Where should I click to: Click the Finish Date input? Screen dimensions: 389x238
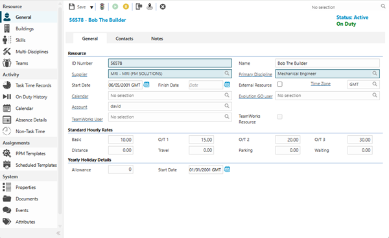click(x=206, y=85)
